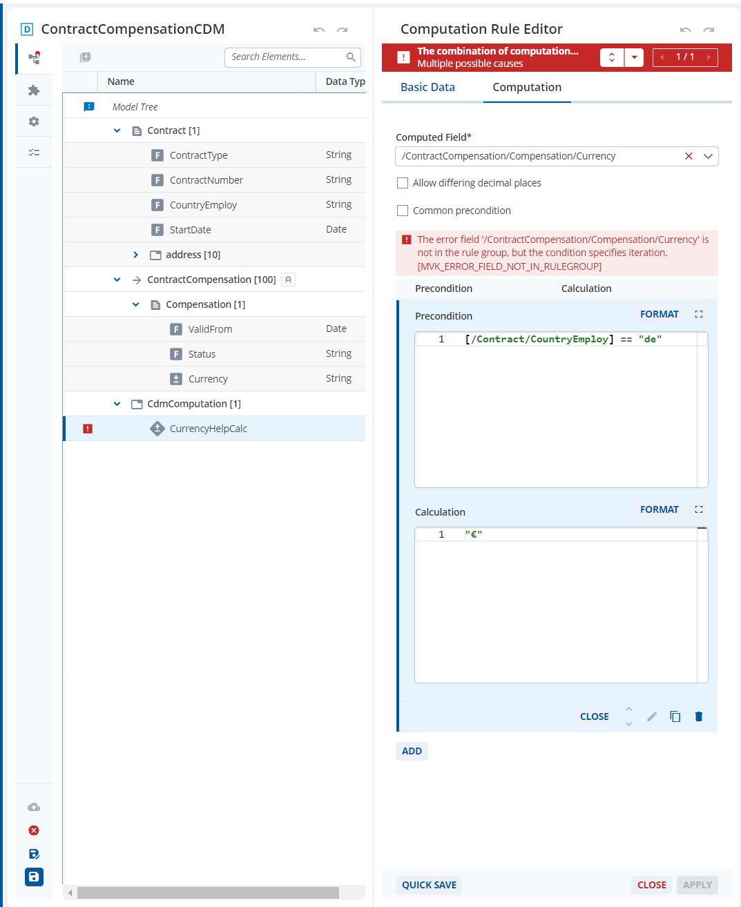Click the horizontal scrollbar under the model tree
This screenshot has width=741, height=907.
208,893
